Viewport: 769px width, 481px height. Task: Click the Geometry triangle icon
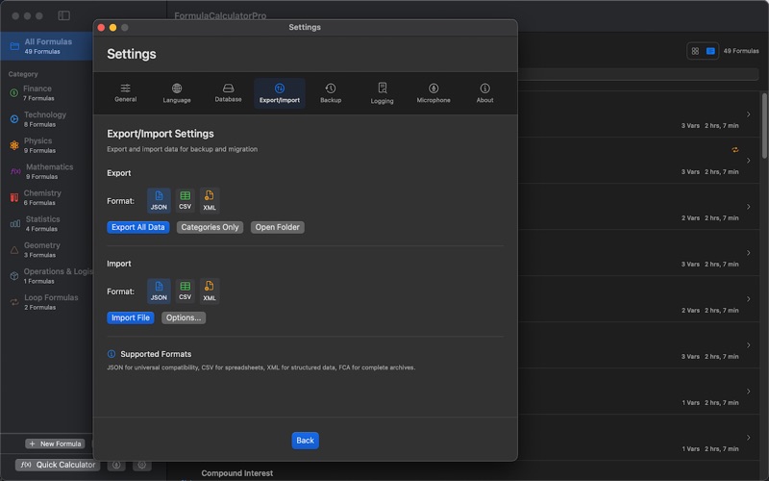coord(14,250)
